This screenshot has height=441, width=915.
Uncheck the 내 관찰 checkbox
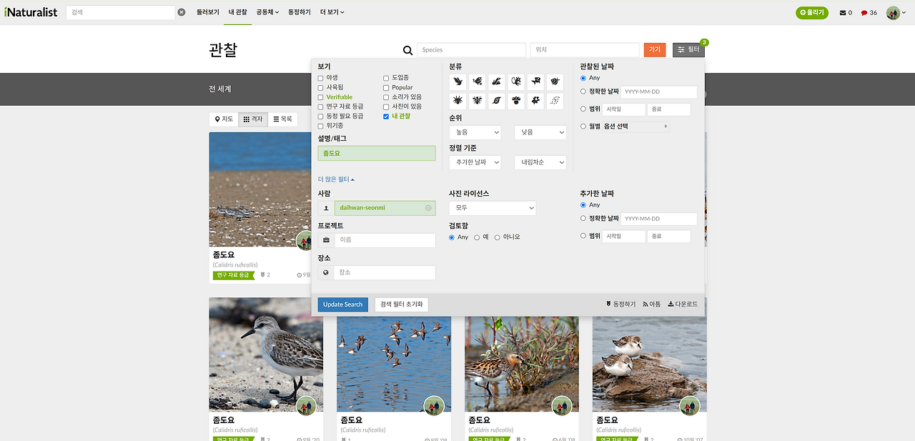click(385, 115)
